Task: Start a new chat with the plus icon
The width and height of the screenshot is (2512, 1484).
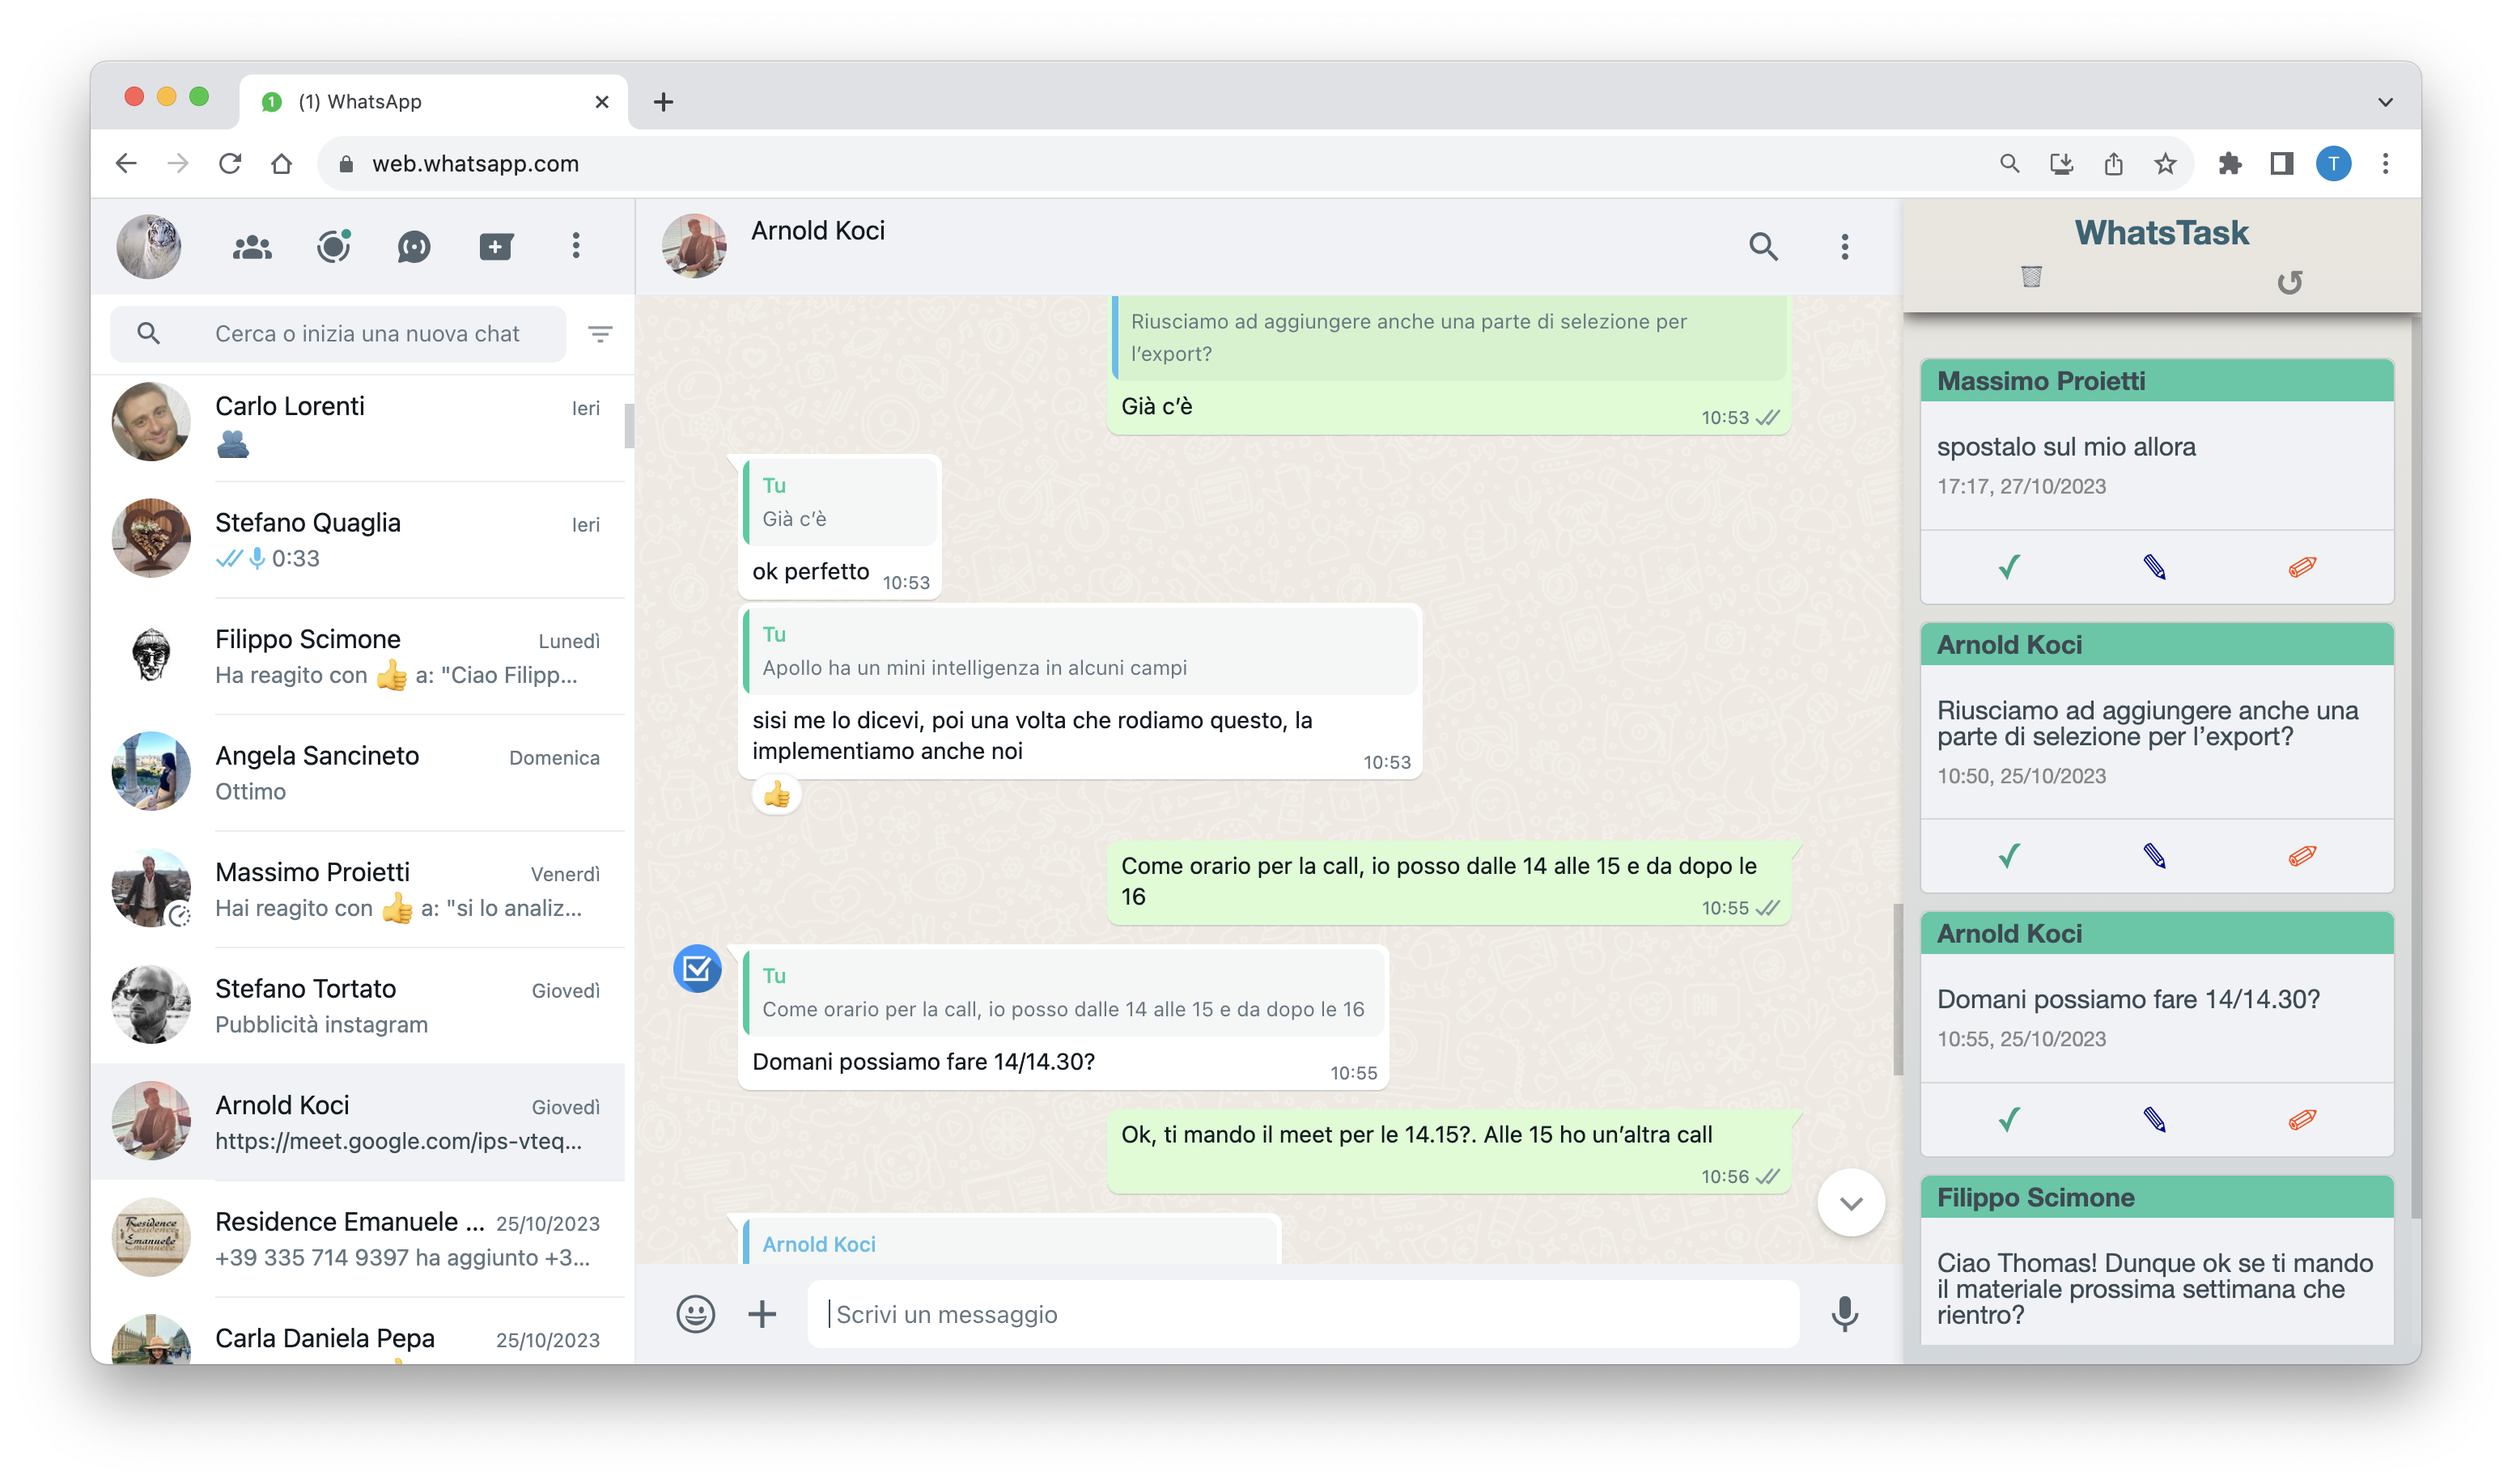Action: 495,246
